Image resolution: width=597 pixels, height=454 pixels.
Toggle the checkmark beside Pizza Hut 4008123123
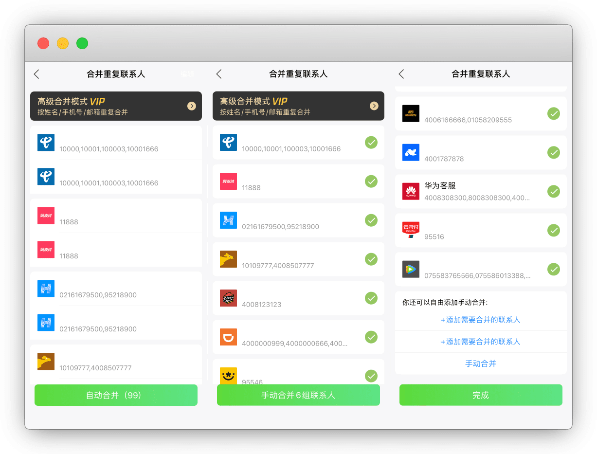pyautogui.click(x=371, y=298)
